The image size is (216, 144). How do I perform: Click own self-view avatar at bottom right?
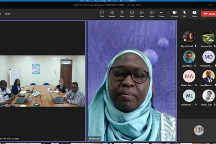[x=199, y=130]
